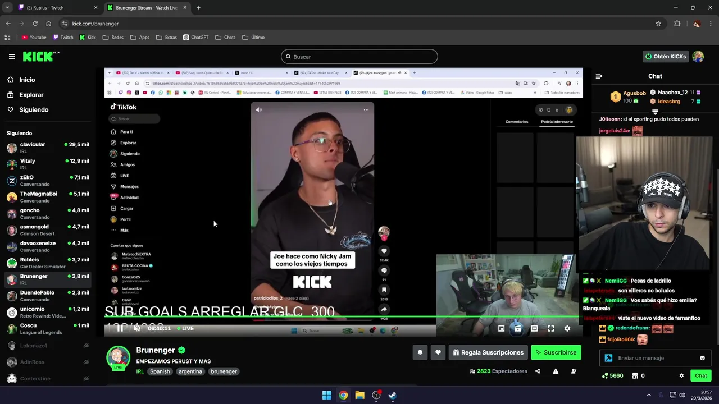Focus the Buscar search box
Image resolution: width=719 pixels, height=404 pixels.
(359, 57)
